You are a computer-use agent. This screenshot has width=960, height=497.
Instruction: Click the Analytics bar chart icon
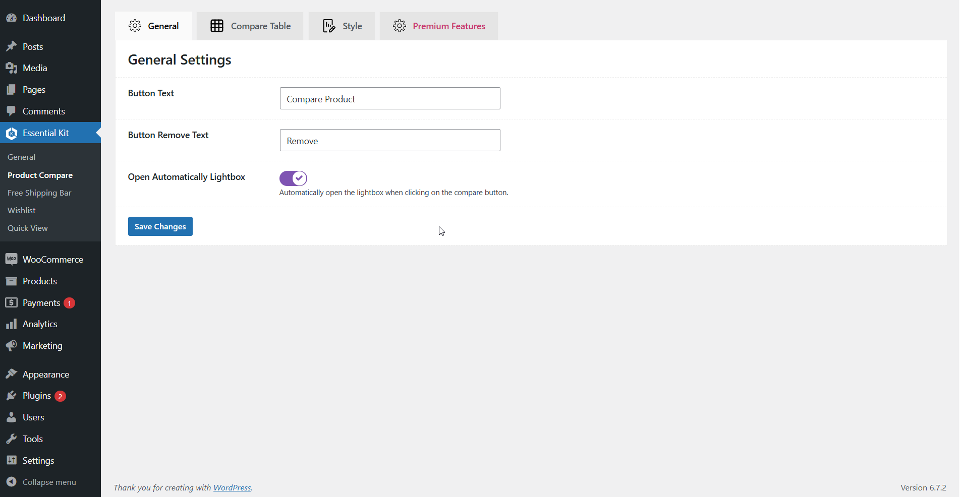11,324
